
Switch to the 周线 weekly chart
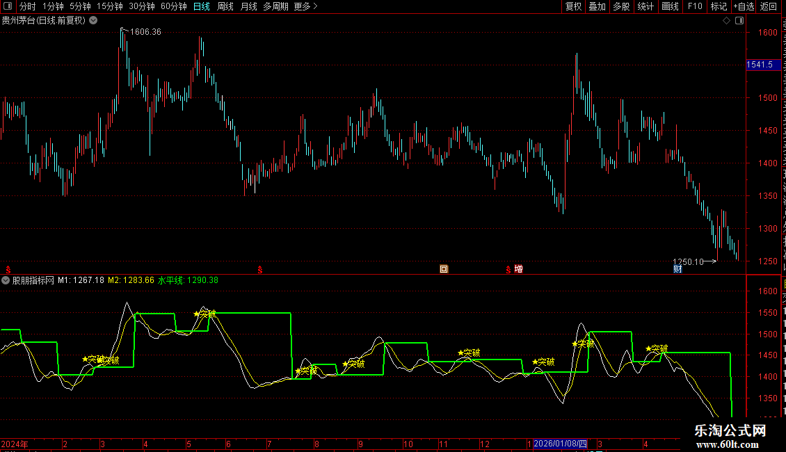coord(225,6)
